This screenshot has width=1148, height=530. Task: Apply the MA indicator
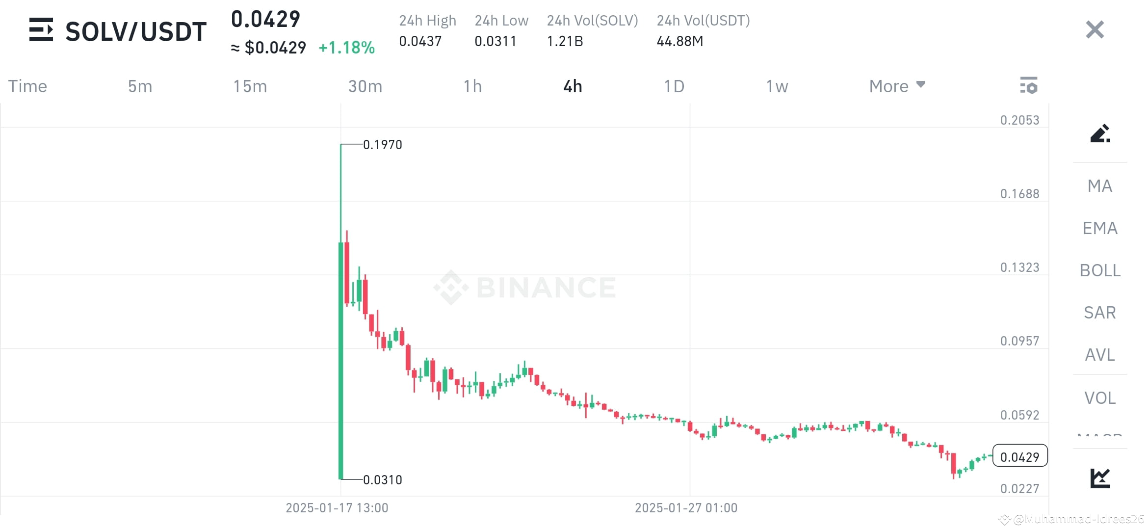1099,186
